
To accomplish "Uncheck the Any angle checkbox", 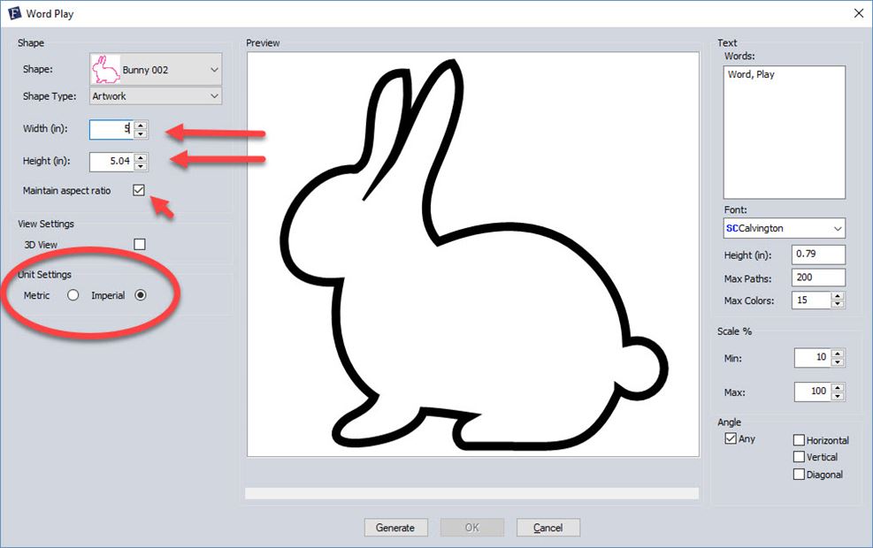I will (730, 438).
